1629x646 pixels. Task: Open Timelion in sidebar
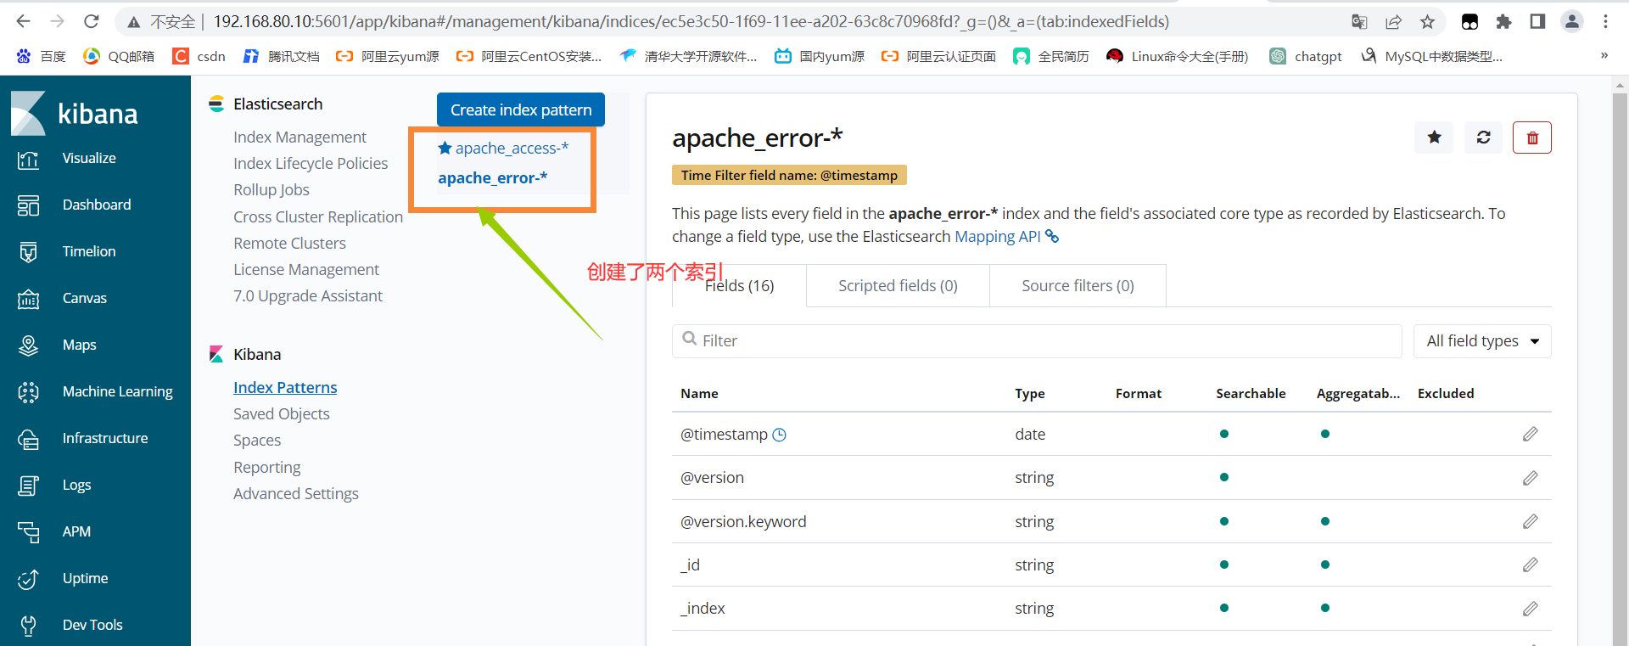pos(89,252)
